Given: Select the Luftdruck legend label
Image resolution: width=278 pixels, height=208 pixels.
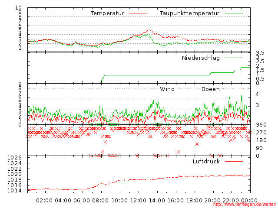Looking at the screenshot, I should pos(206,161).
